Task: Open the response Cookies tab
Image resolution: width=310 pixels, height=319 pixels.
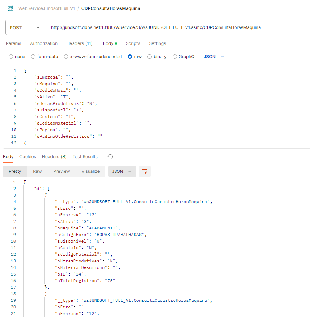Action: tap(28, 157)
